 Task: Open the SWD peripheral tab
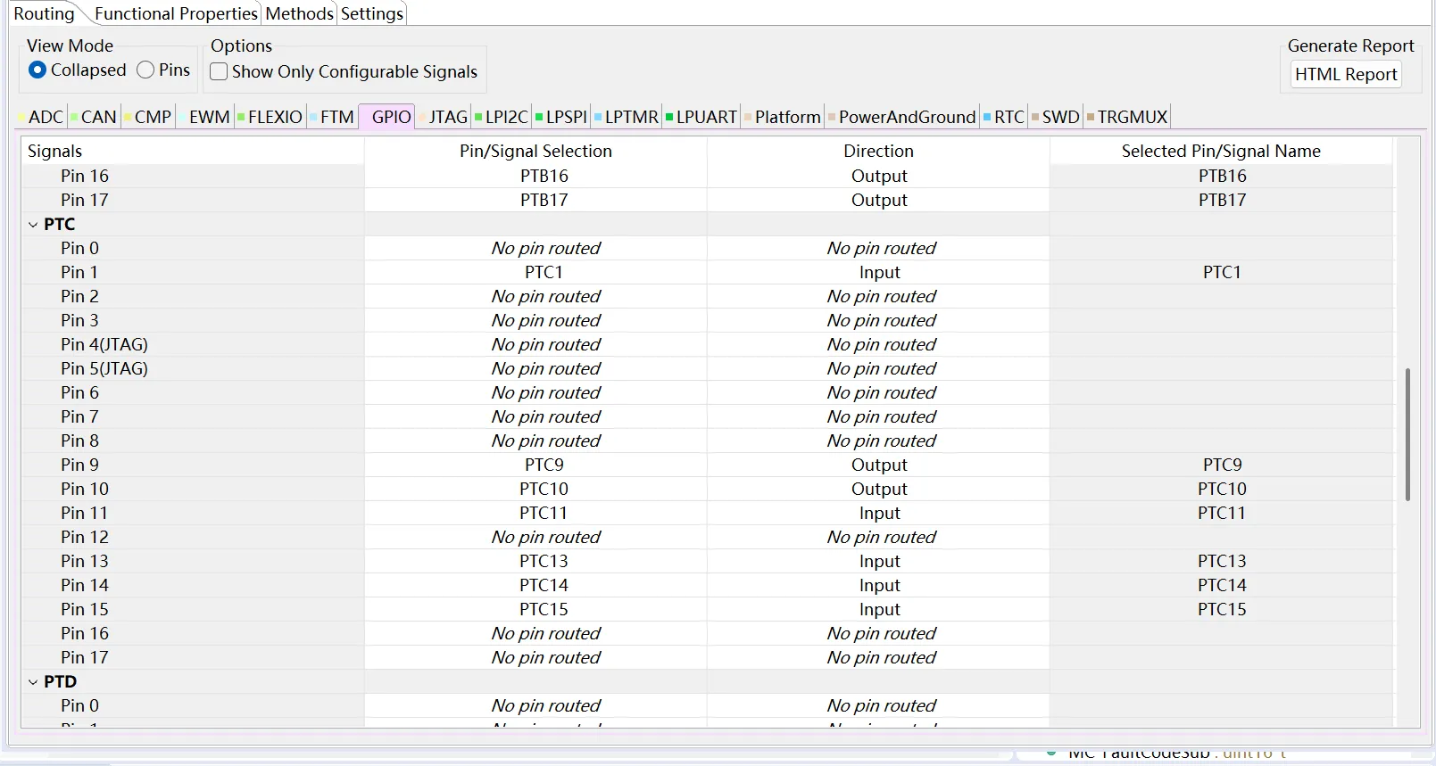click(x=1056, y=117)
